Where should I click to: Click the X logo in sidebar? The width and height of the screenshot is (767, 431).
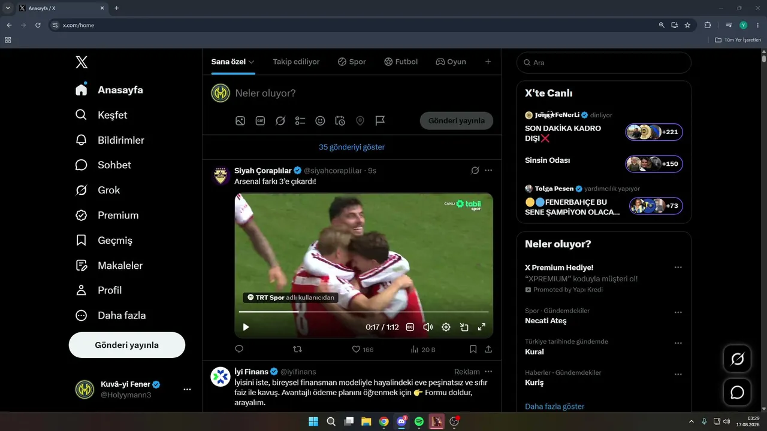tap(81, 62)
